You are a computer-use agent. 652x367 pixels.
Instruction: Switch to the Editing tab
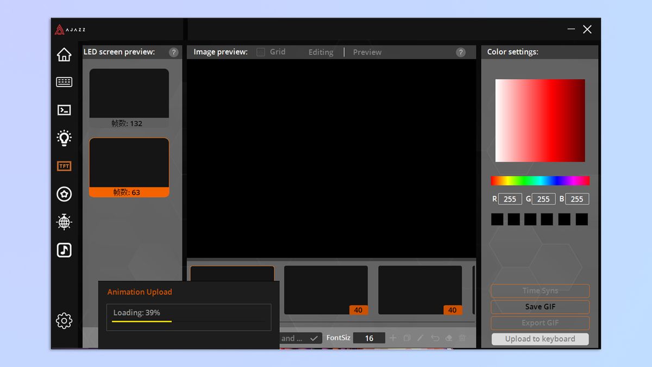point(321,52)
